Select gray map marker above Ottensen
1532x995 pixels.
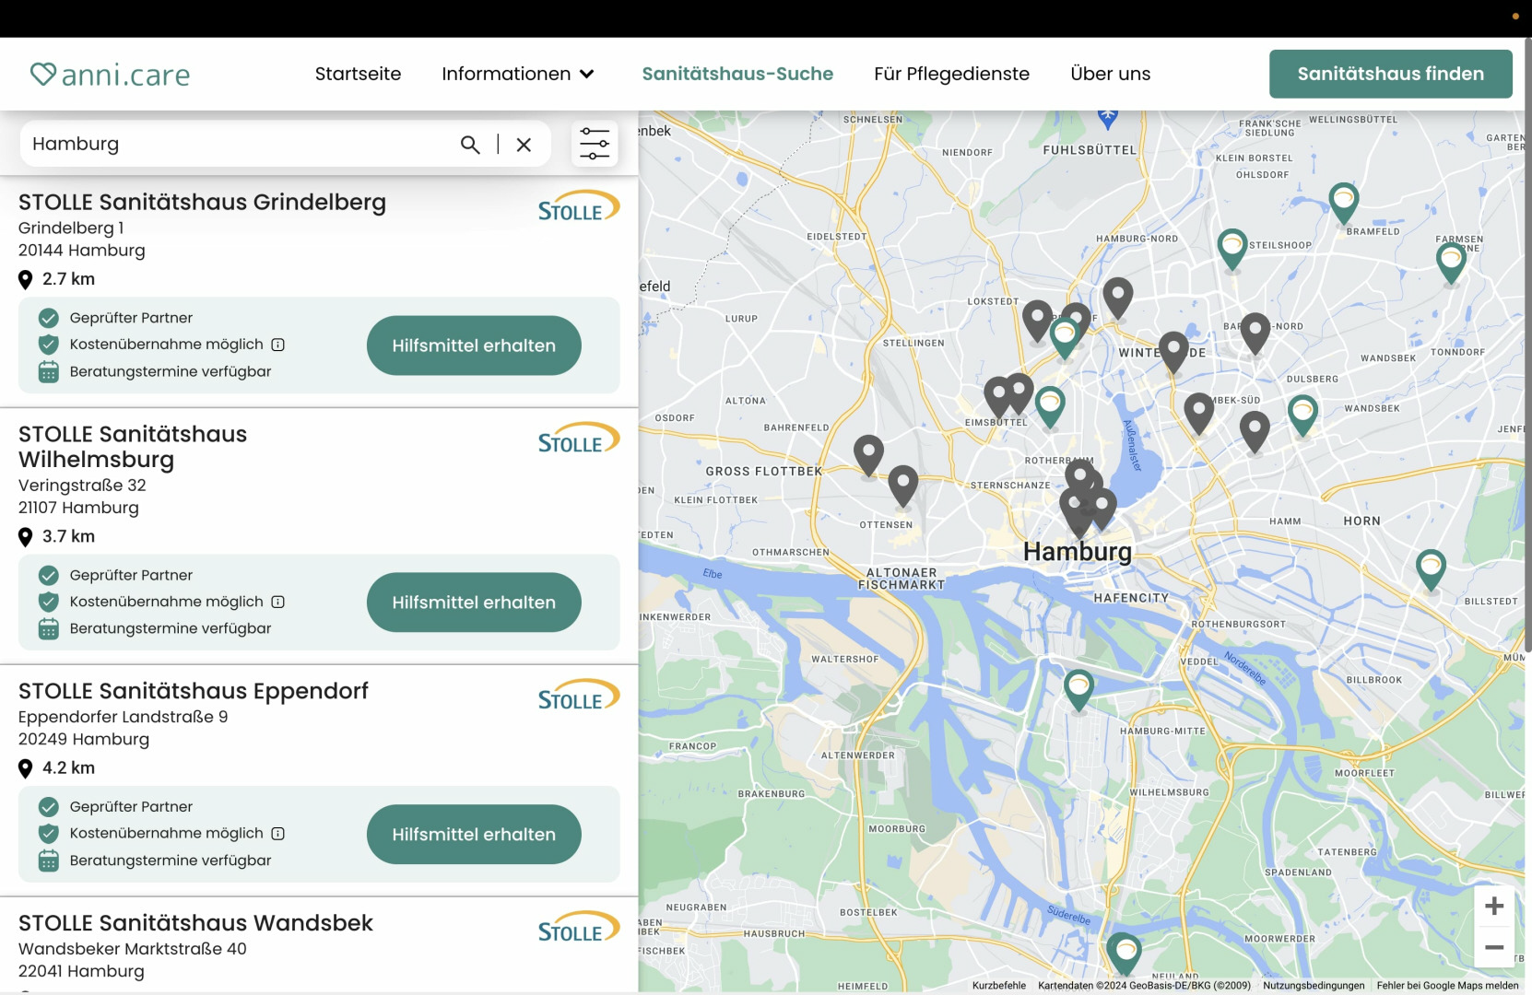click(903, 485)
